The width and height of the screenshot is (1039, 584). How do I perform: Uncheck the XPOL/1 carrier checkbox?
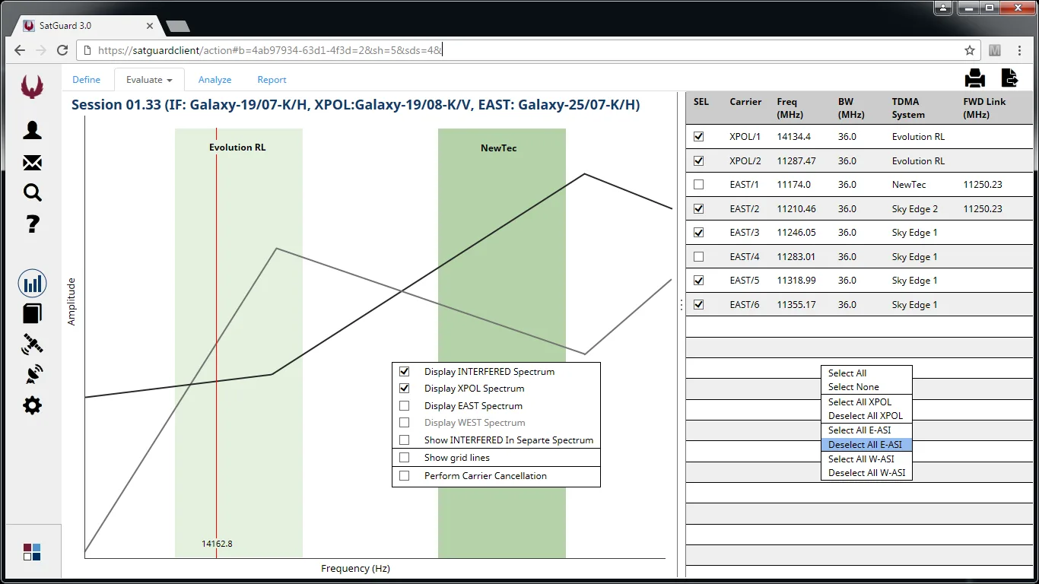click(x=699, y=137)
